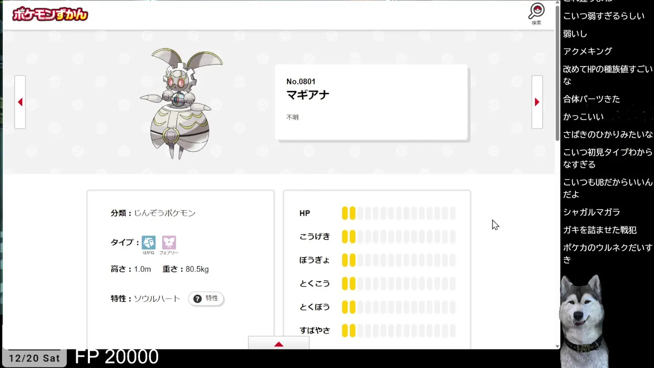Click the こうげき stat bar
This screenshot has height=368, width=654.
[x=399, y=237]
